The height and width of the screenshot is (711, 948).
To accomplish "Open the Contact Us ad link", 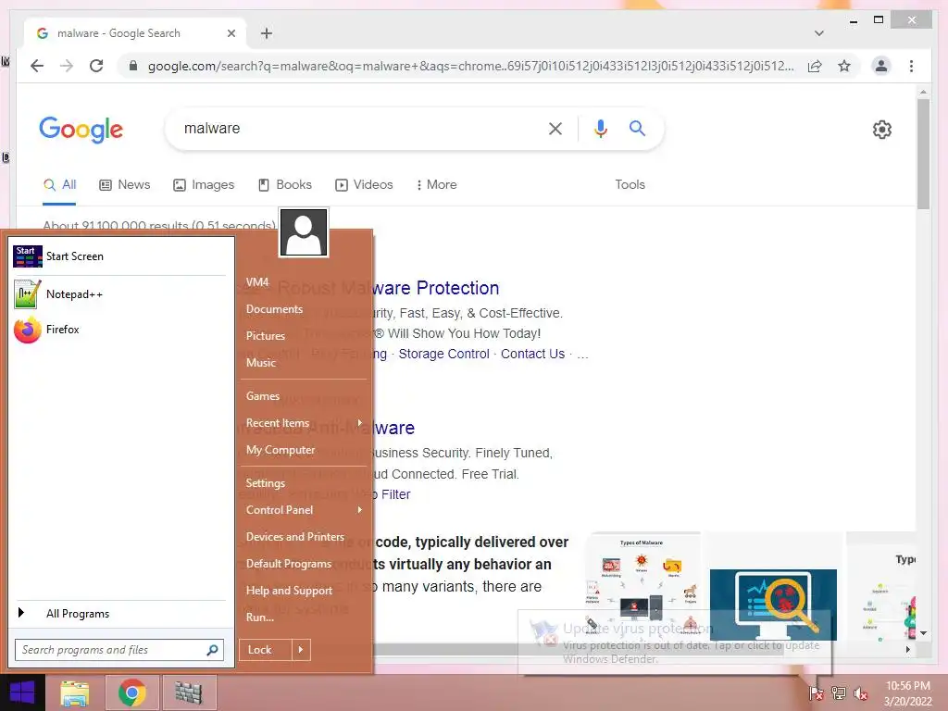I will point(532,354).
